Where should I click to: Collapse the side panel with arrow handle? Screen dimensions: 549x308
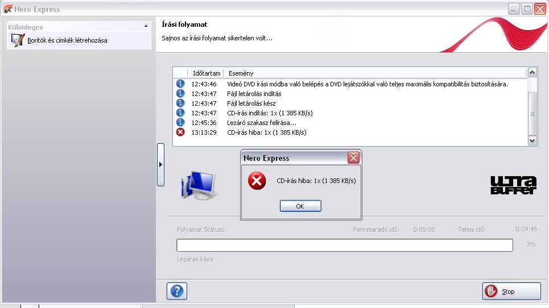click(160, 164)
